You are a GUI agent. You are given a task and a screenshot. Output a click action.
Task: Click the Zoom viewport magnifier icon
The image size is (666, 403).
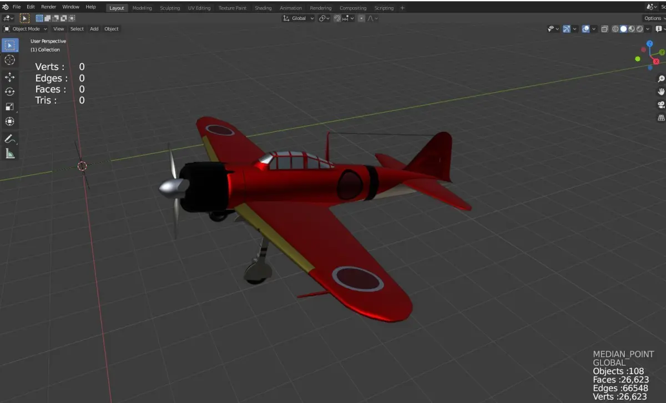[661, 79]
